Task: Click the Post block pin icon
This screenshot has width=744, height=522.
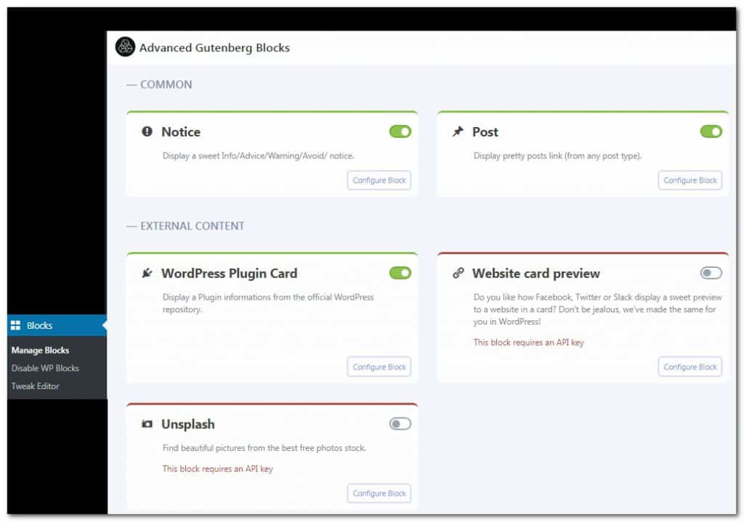Action: [x=458, y=131]
